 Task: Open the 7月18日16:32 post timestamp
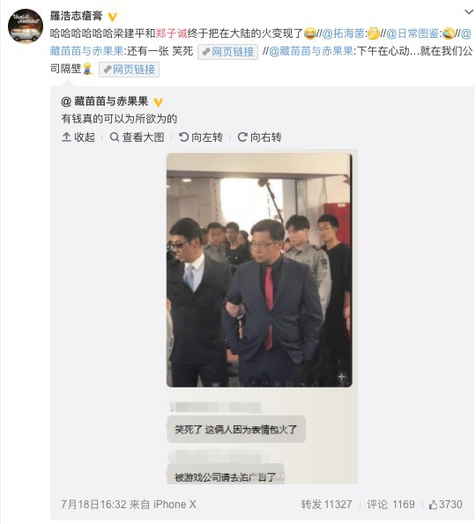pos(93,505)
